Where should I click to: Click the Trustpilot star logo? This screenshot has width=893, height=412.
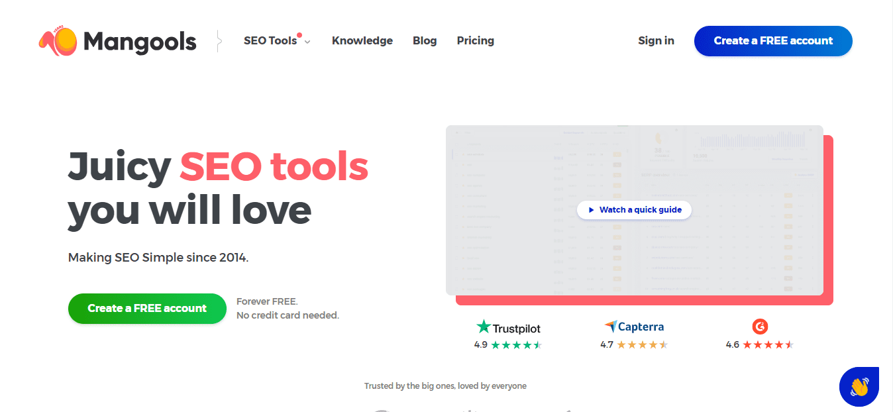click(x=484, y=327)
